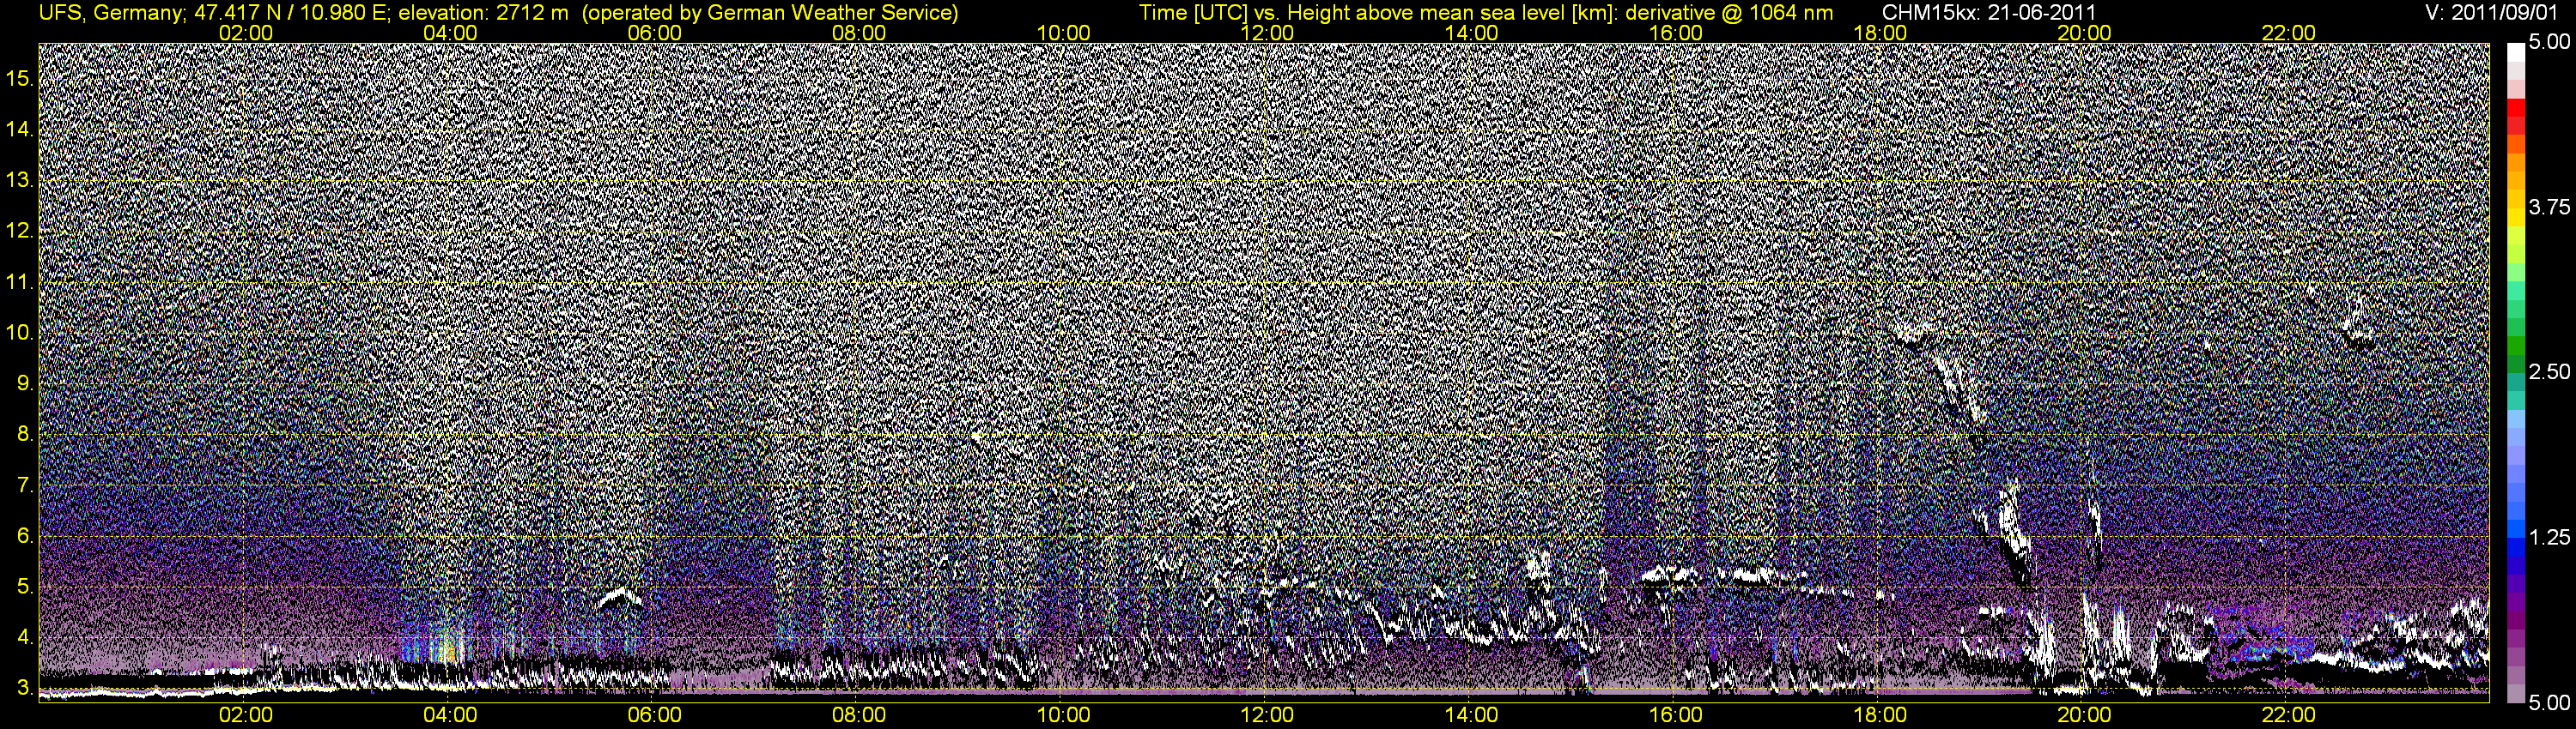Pick the bottom-axis 22:00 time label

(2288, 715)
